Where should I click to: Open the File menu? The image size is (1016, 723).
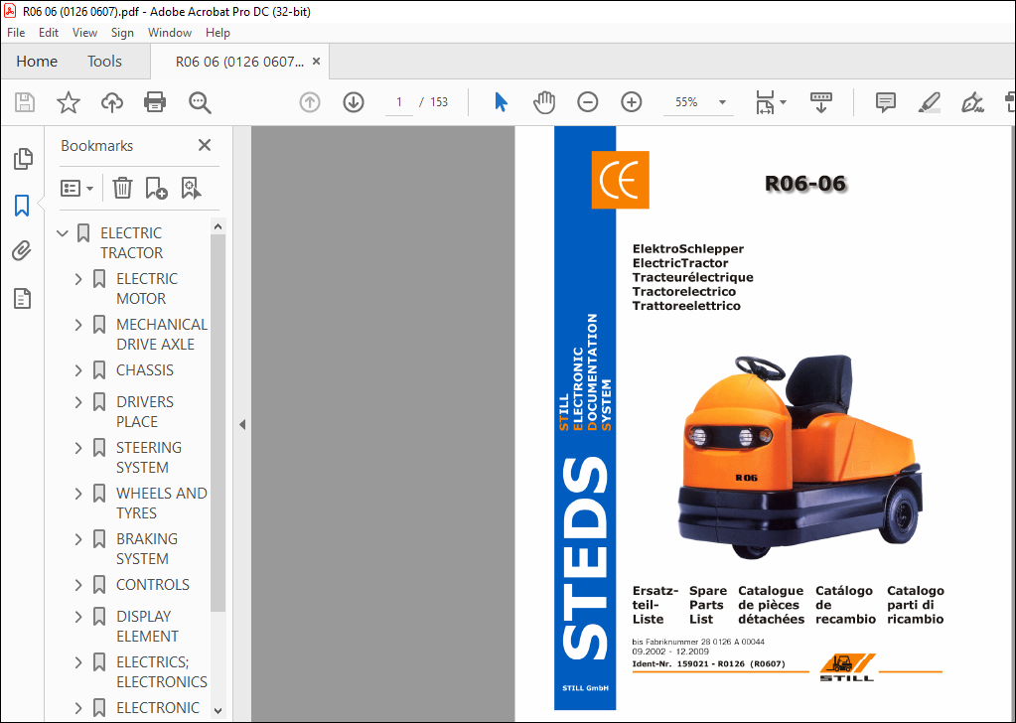tap(16, 33)
